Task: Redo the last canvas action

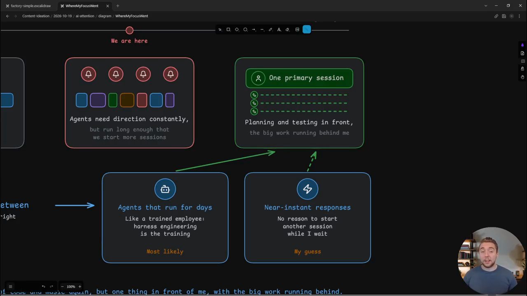Action: coord(51,287)
